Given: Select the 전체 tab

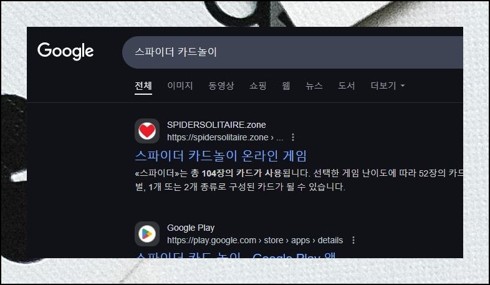Looking at the screenshot, I should click(143, 85).
